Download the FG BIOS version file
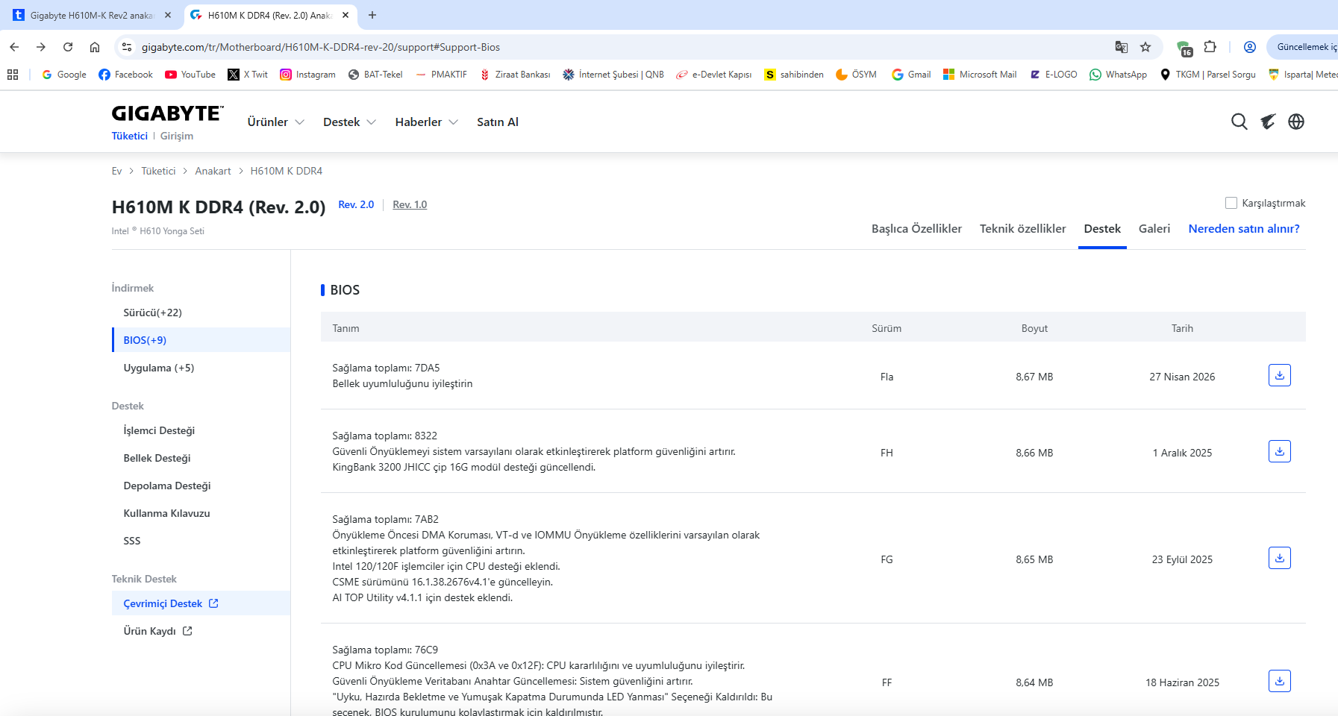The width and height of the screenshot is (1338, 716). [1279, 558]
